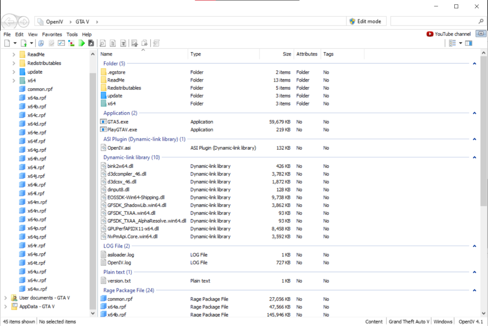Click GTA V in the breadcrumb path
Image resolution: width=488 pixels, height=326 pixels.
[82, 21]
